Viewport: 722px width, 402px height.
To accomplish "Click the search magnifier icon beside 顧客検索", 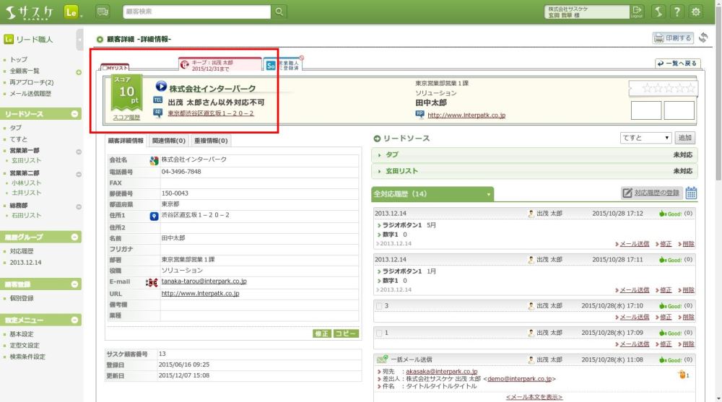I will [x=280, y=12].
